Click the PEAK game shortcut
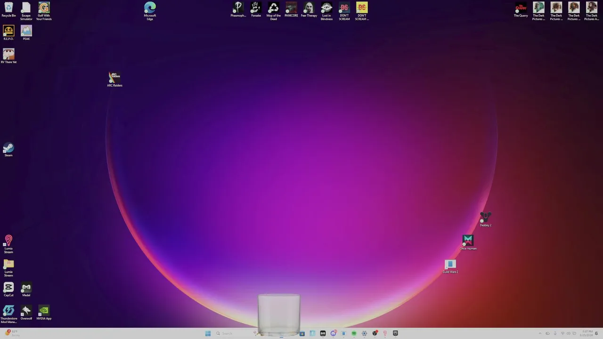Image resolution: width=603 pixels, height=339 pixels. (26, 33)
